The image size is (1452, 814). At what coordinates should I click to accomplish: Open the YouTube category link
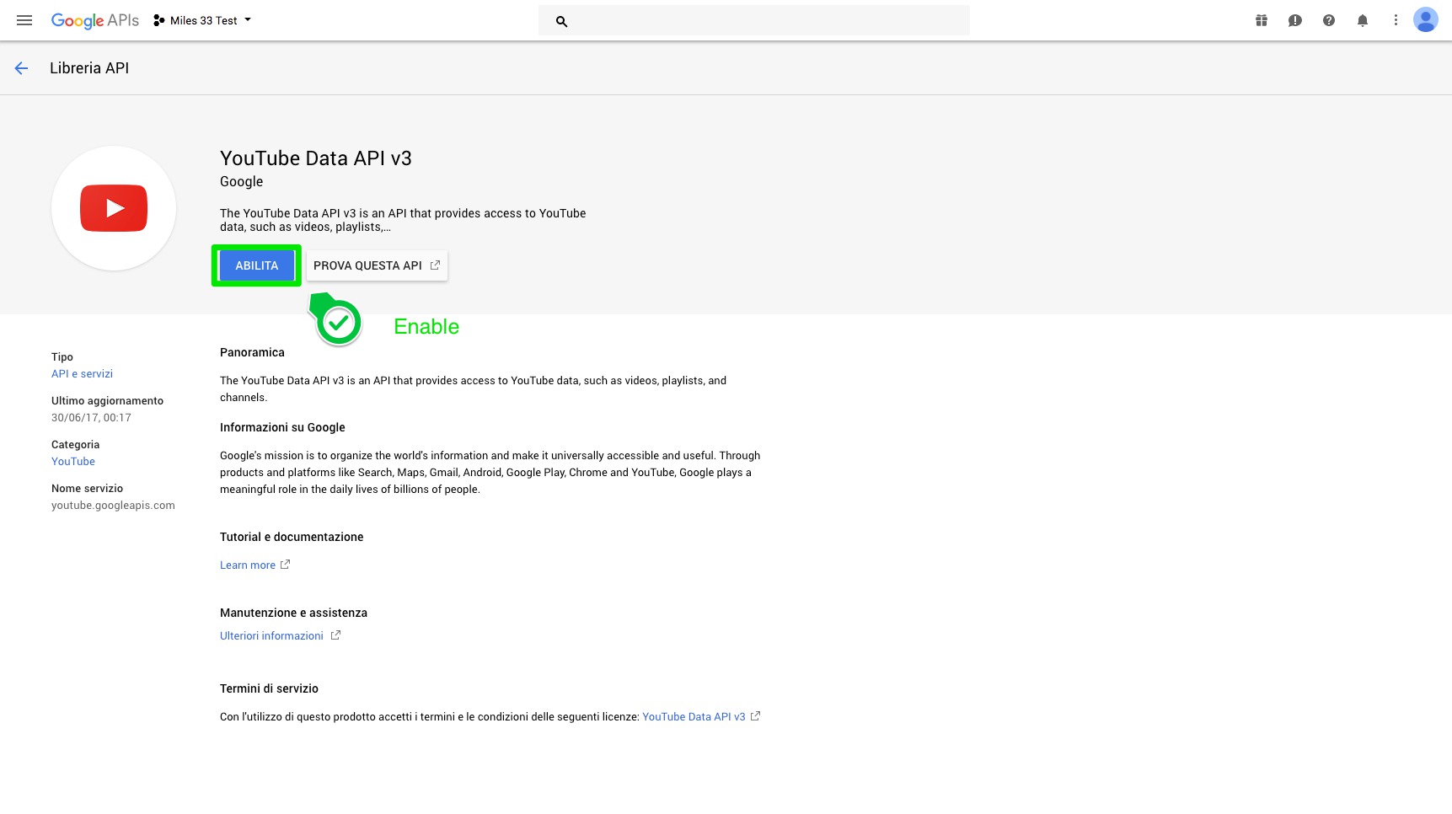click(73, 462)
